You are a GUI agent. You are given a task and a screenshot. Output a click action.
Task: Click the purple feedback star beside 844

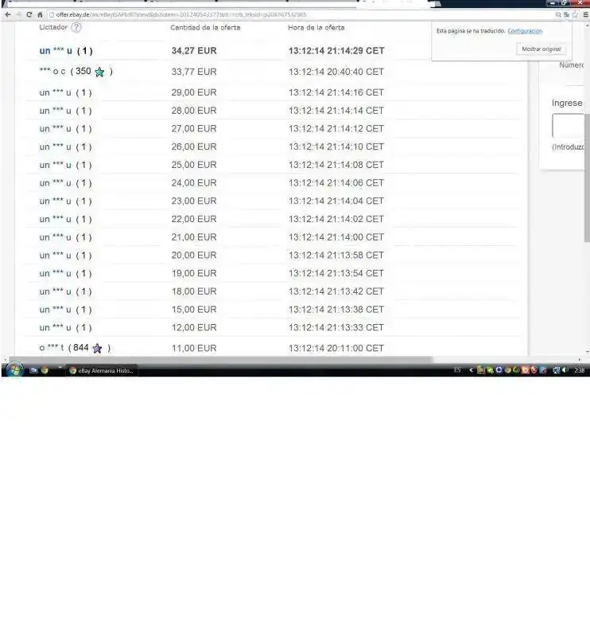97,348
